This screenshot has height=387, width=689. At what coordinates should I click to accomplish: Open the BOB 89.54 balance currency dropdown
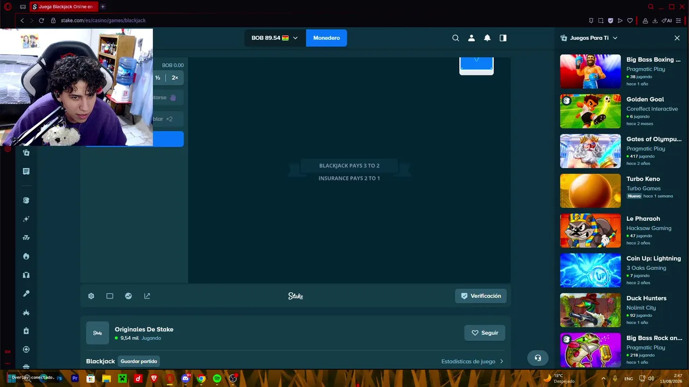[275, 38]
